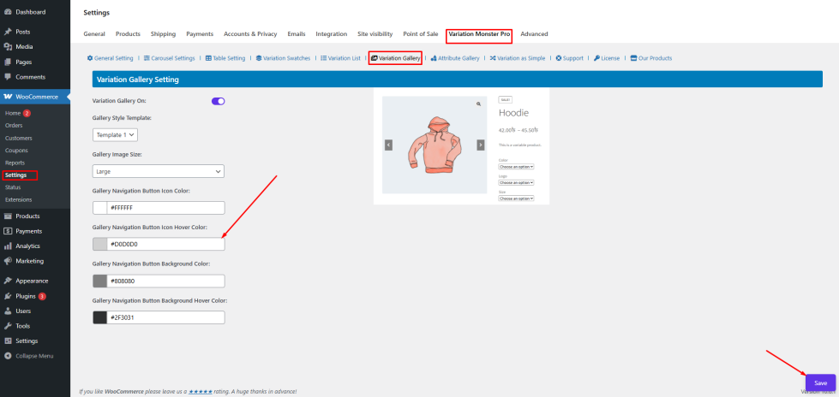Click the Payments icon in sidebar
The width and height of the screenshot is (839, 397).
coord(8,231)
